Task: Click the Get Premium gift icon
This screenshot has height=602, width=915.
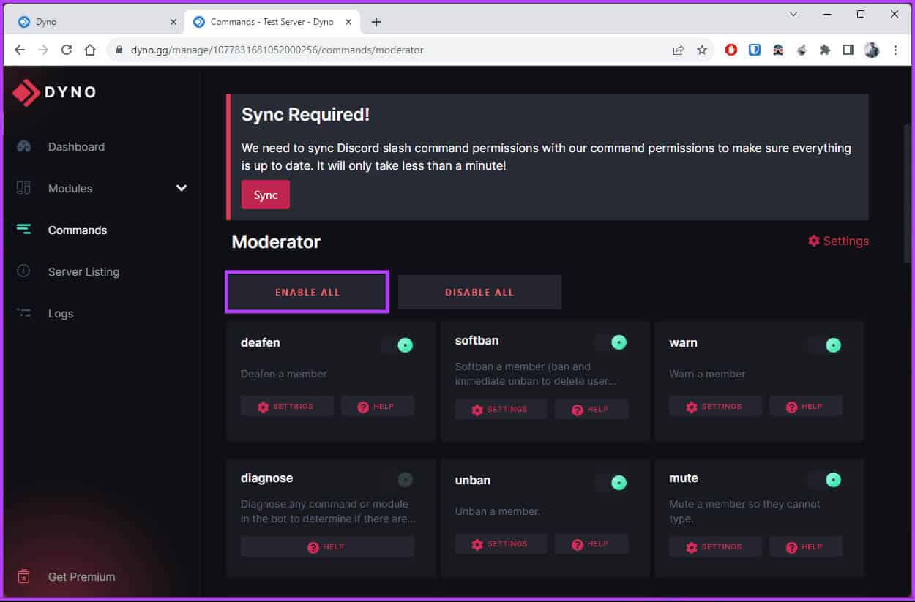Action: (x=23, y=576)
